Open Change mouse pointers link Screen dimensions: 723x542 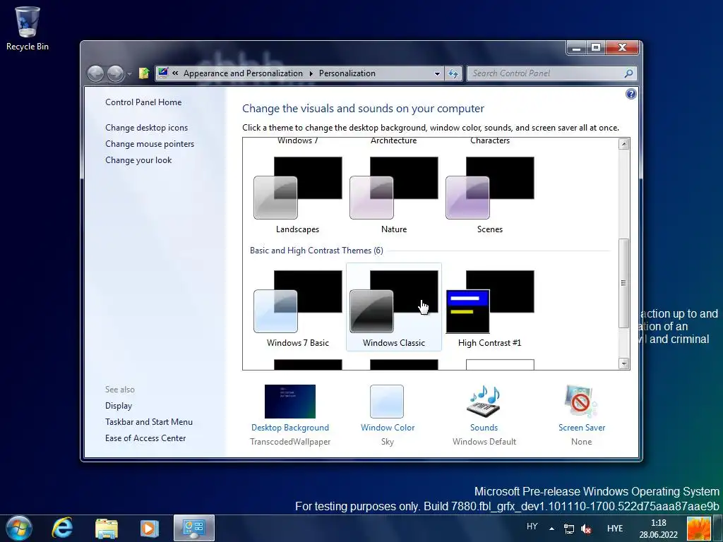[x=150, y=144]
